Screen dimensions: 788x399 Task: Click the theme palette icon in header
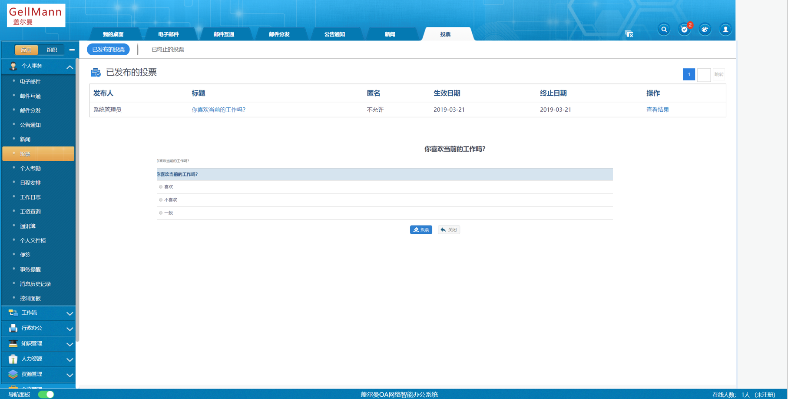[x=705, y=30]
